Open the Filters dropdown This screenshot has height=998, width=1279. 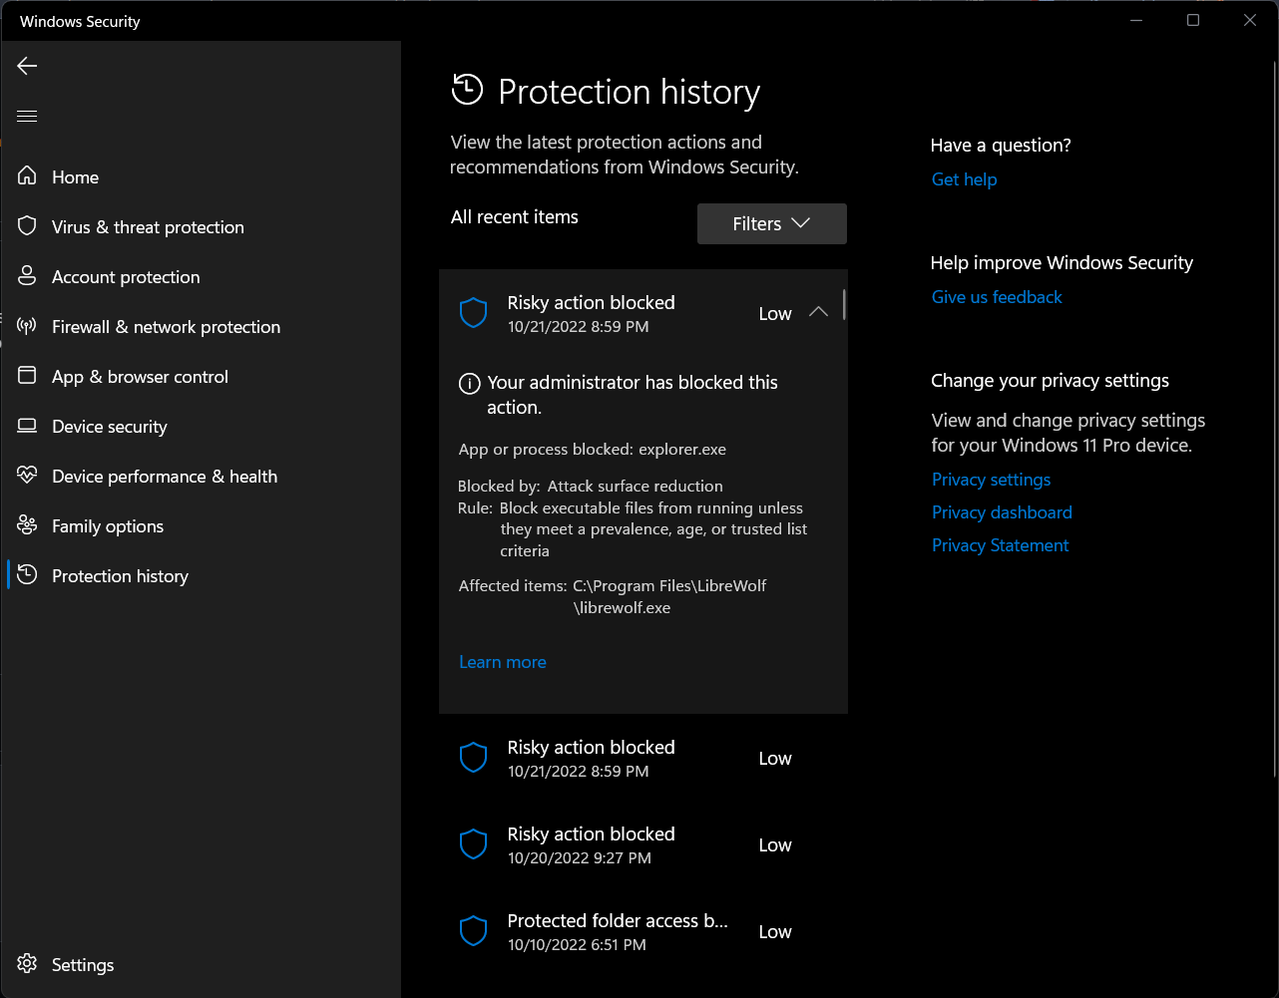772,223
